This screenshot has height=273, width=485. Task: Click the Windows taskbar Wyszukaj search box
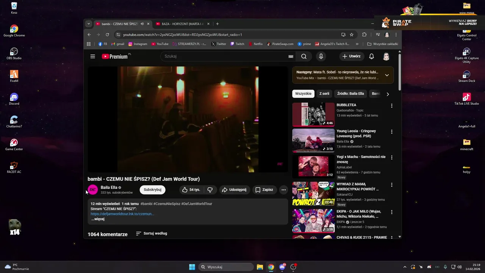pos(226,267)
